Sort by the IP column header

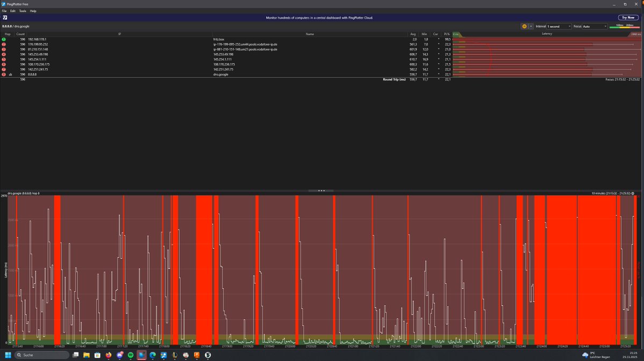[120, 34]
